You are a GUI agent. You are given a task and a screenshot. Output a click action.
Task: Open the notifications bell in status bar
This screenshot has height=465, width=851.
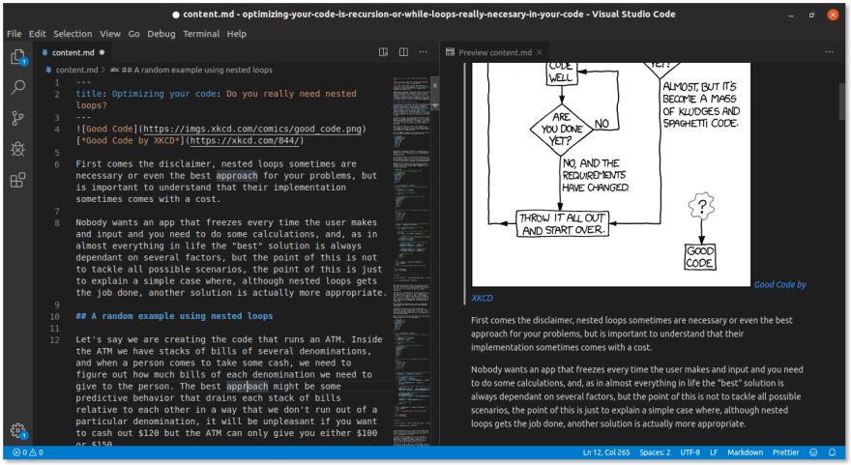coord(832,452)
